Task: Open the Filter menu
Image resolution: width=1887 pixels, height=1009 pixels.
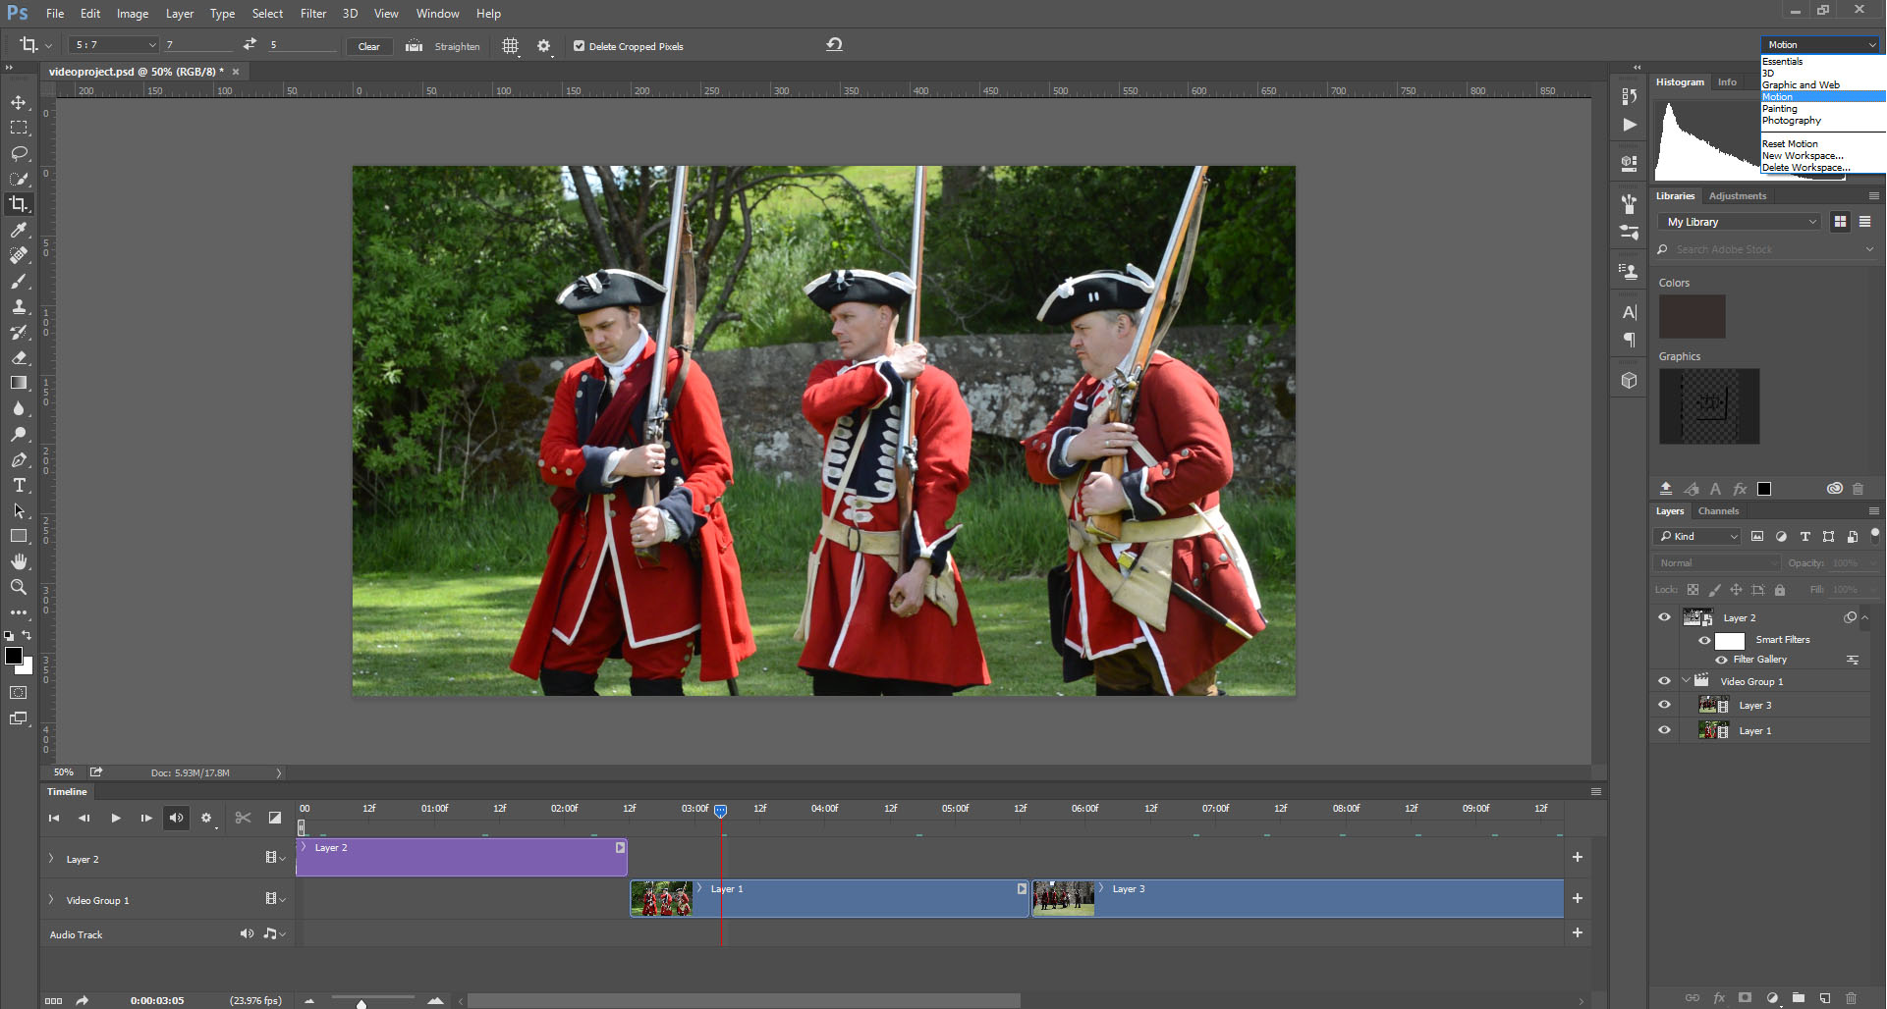Action: click(312, 14)
